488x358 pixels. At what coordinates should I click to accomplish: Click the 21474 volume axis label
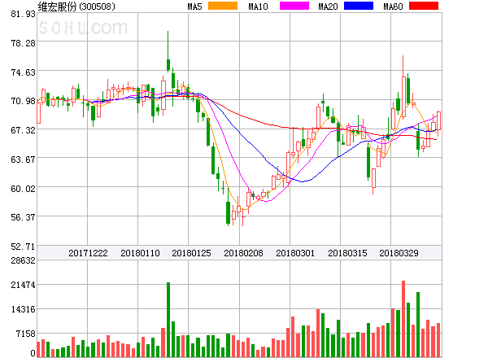point(23,285)
